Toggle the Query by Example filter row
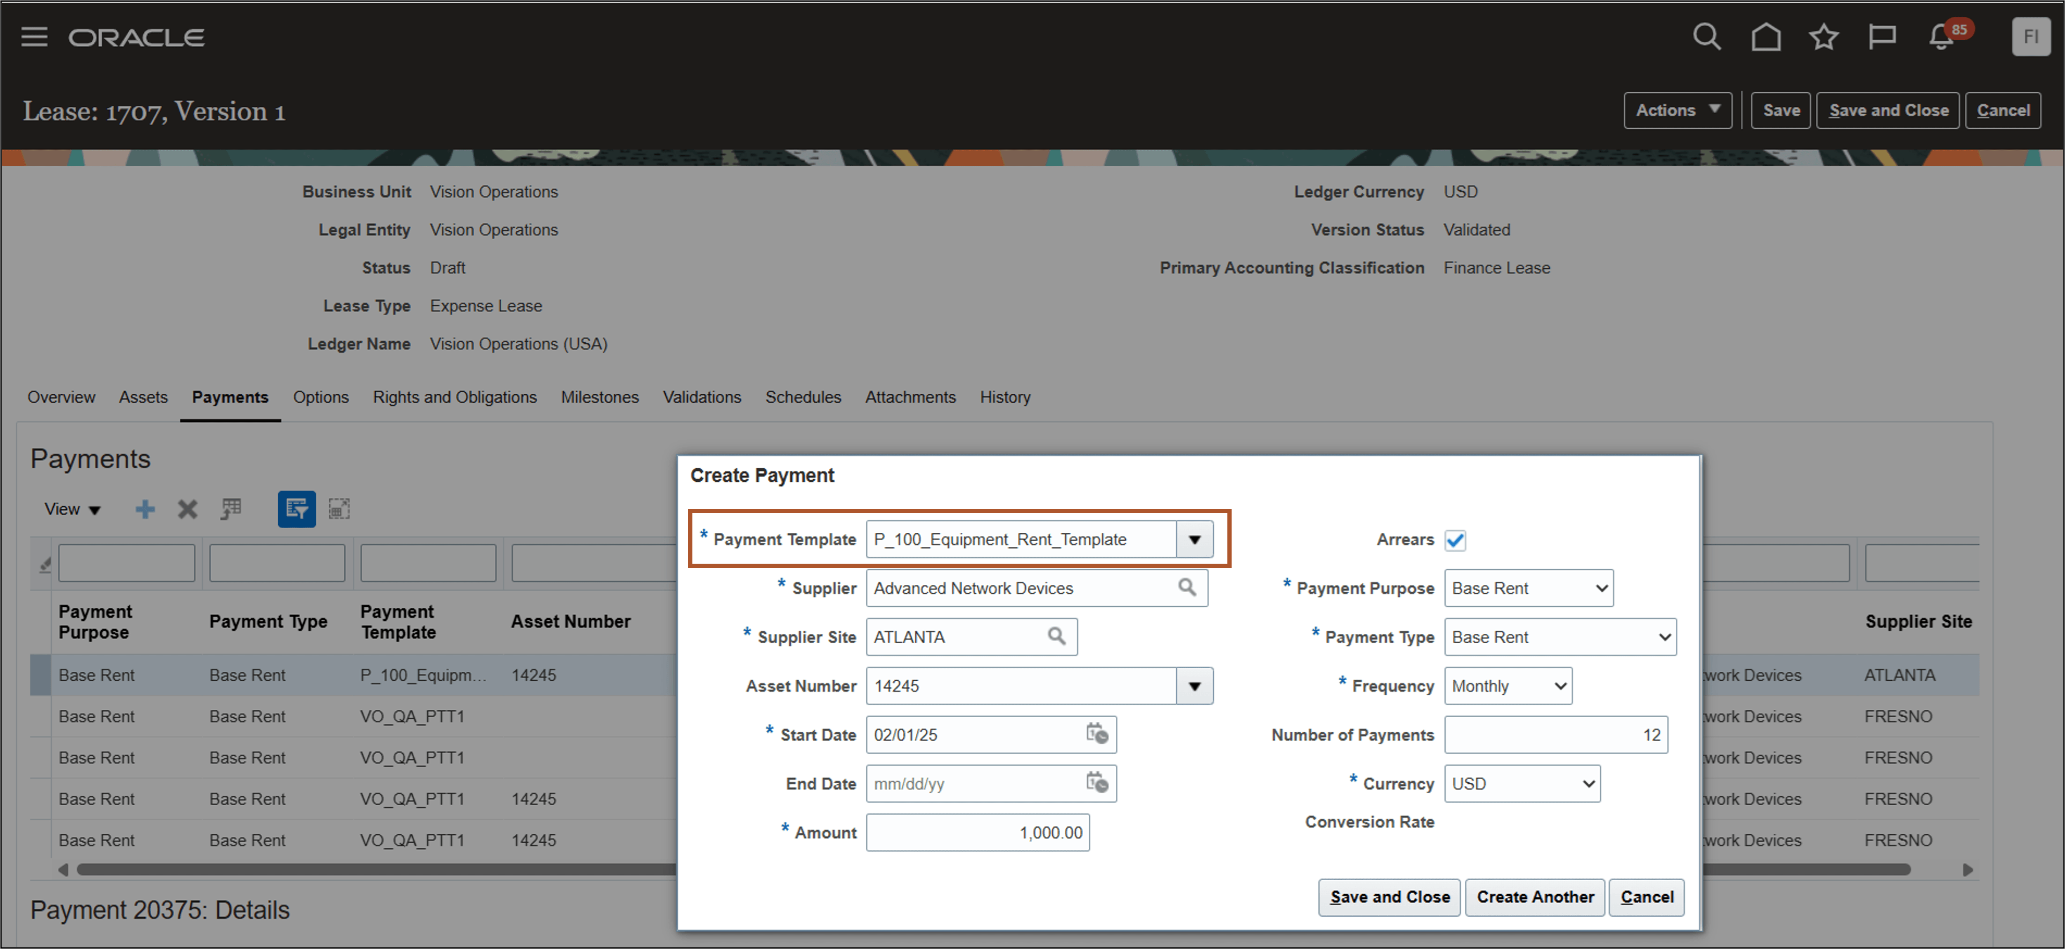Image resolution: width=2065 pixels, height=949 pixels. (x=297, y=509)
